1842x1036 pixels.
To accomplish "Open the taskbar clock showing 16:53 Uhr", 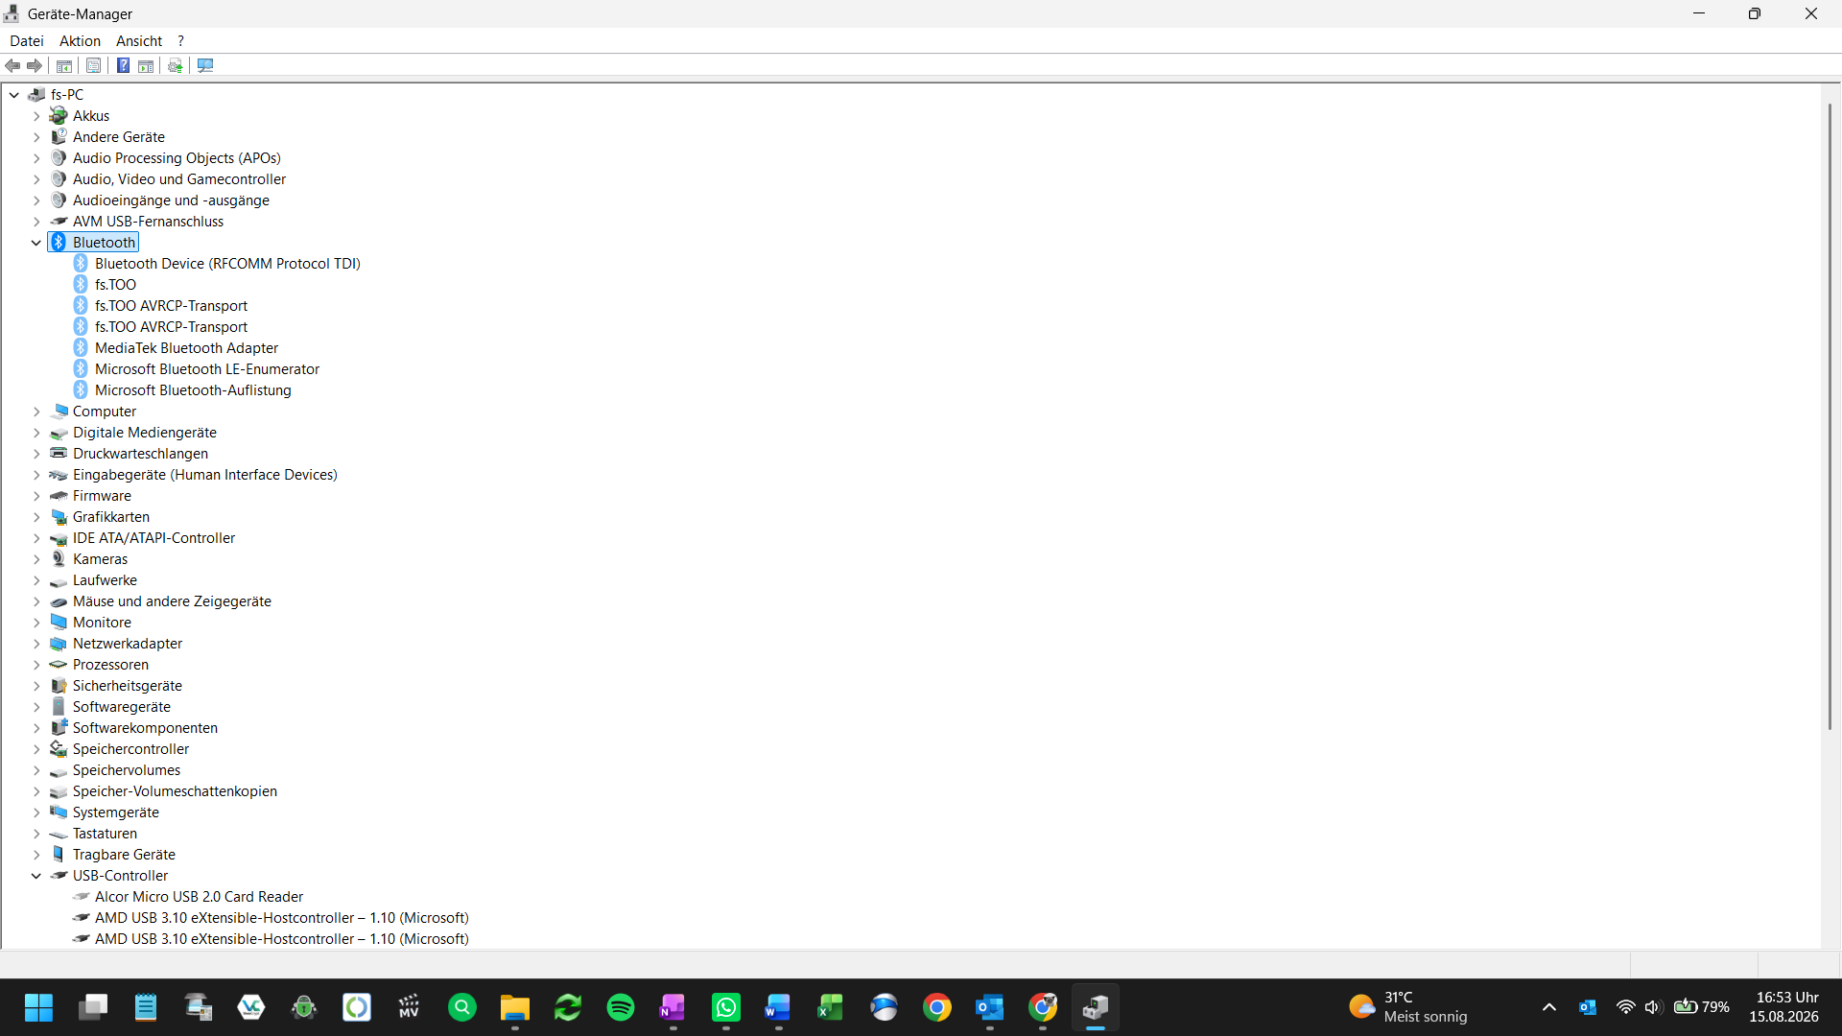I will (1783, 1007).
